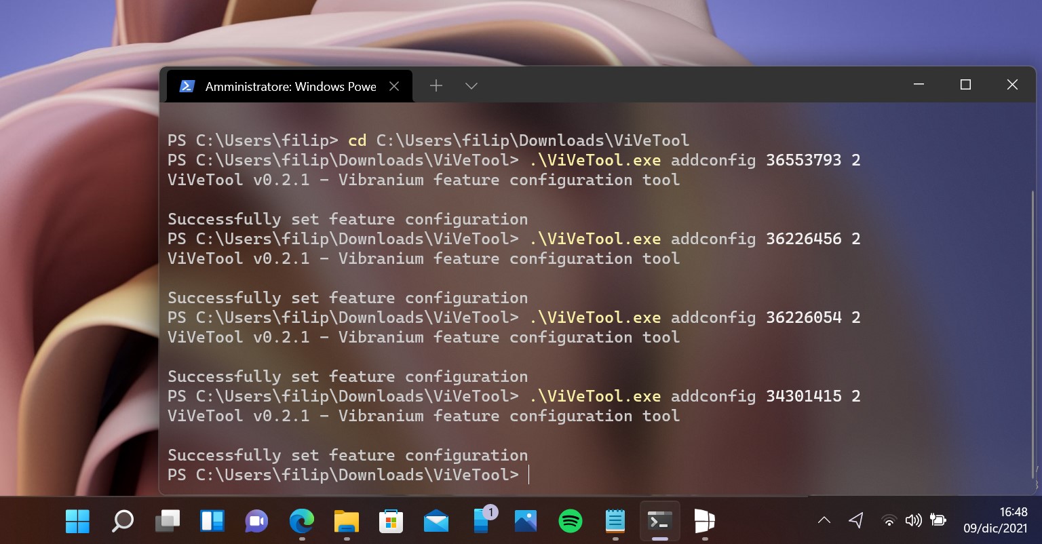The width and height of the screenshot is (1042, 544).
Task: Click the empty prompt on the last line
Action: pyautogui.click(x=528, y=475)
